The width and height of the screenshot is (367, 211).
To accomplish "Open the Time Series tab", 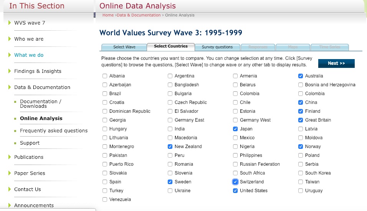I will coord(329,47).
